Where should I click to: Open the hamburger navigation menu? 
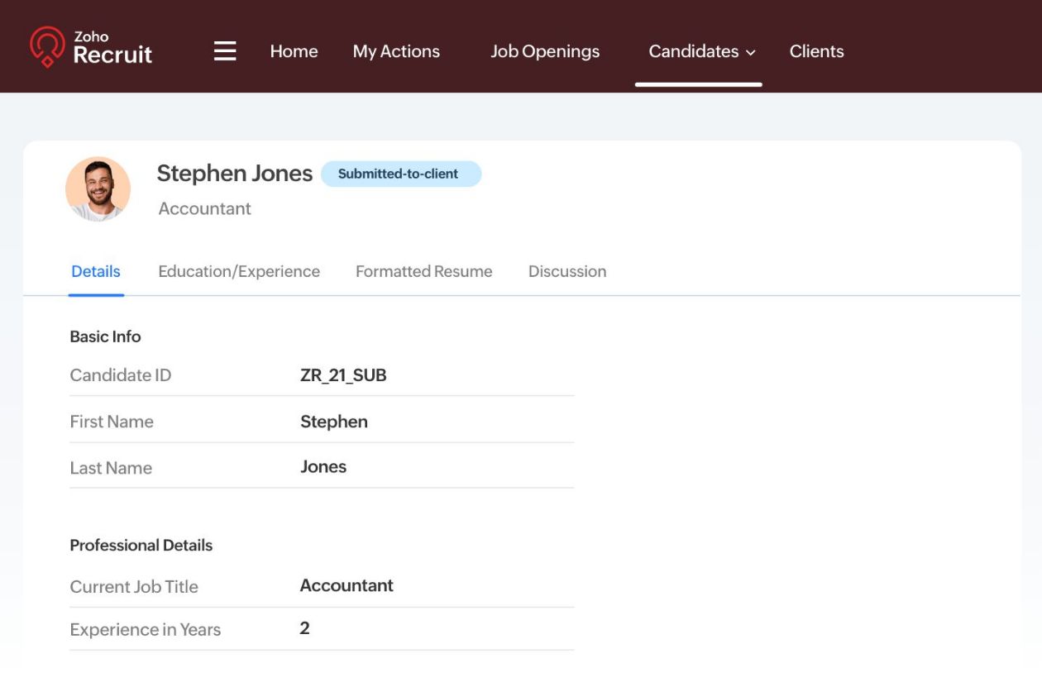click(x=225, y=51)
